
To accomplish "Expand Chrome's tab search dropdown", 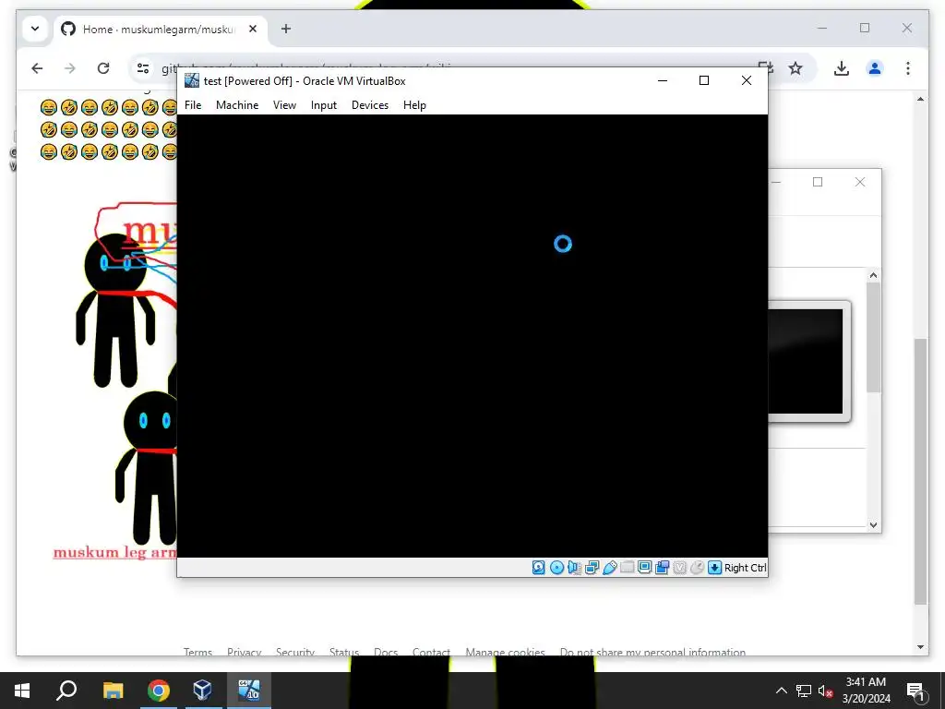I will (x=35, y=29).
